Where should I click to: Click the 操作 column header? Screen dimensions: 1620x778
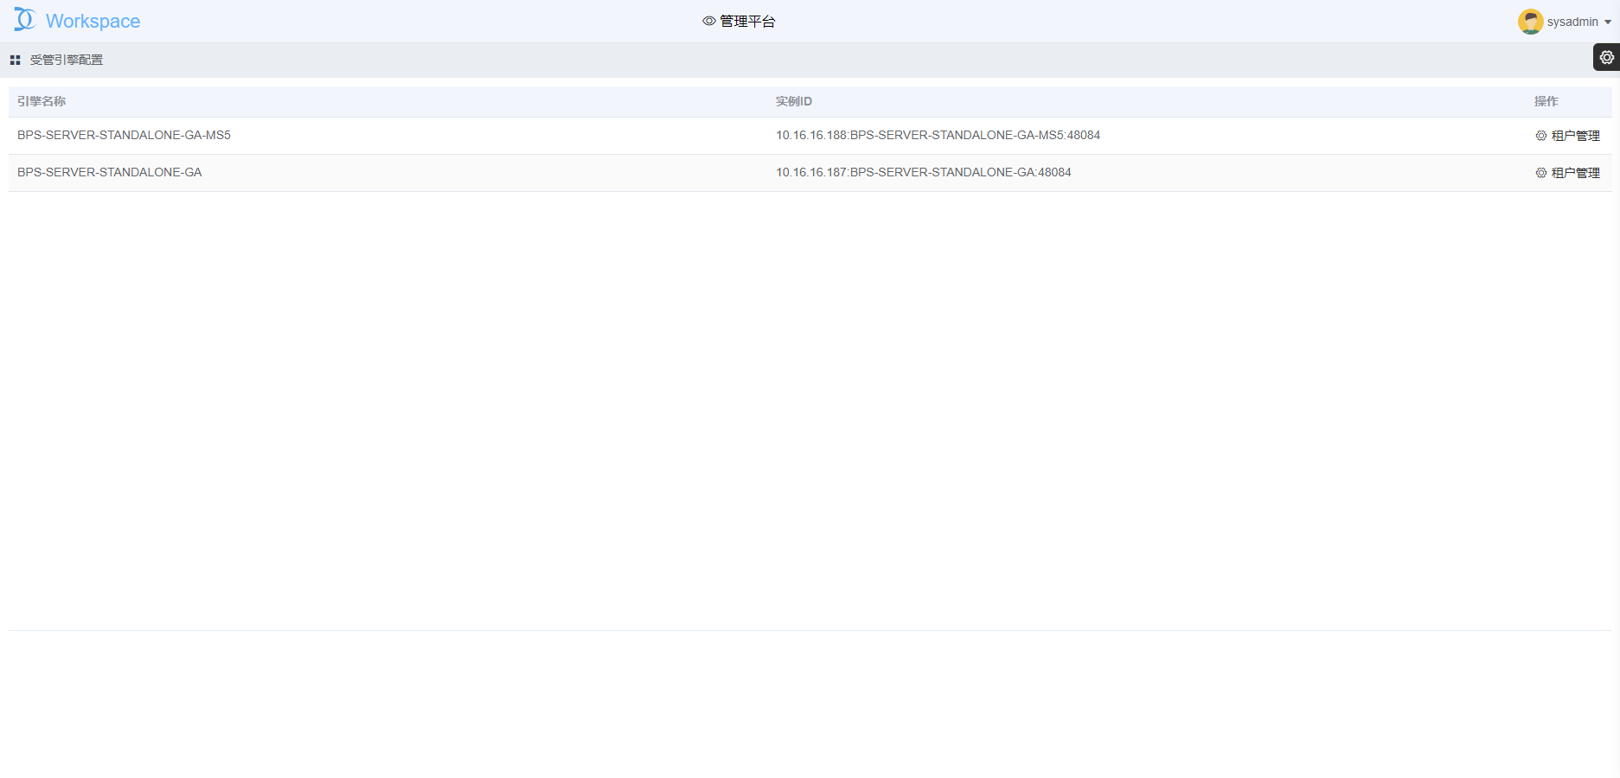(1546, 102)
